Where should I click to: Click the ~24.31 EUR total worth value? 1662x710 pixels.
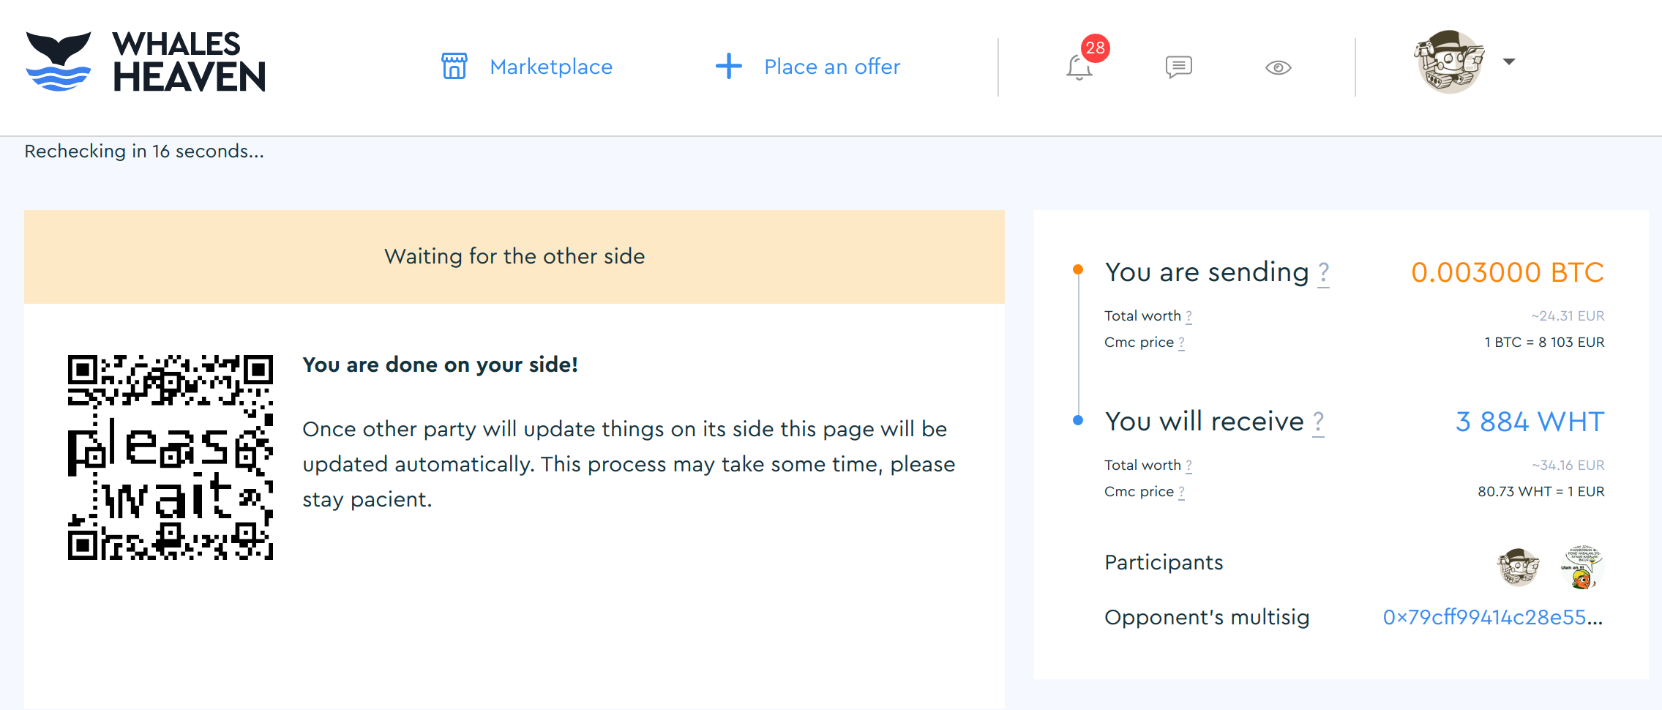[x=1568, y=316]
